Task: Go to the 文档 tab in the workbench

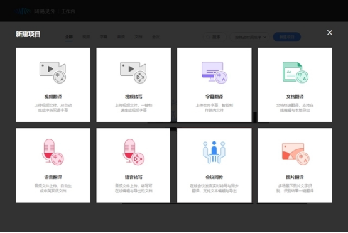Action: (138, 37)
